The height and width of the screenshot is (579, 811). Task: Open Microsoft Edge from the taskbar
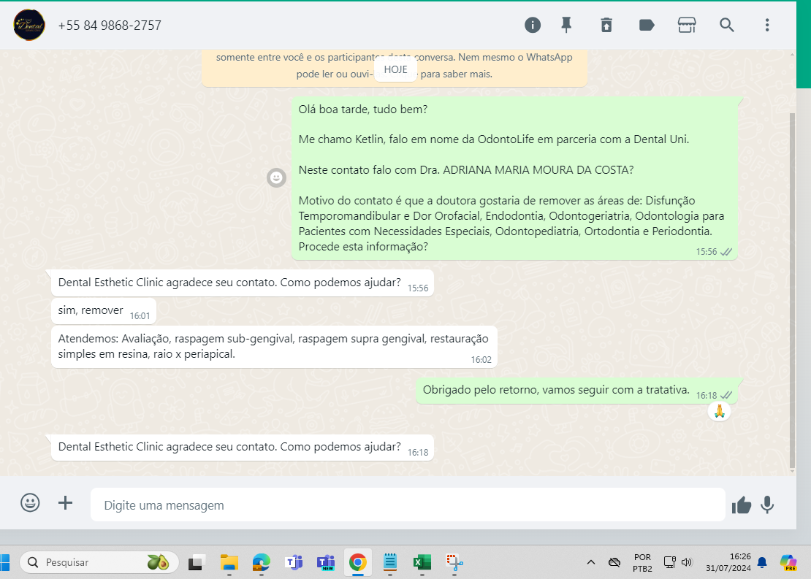tap(261, 562)
